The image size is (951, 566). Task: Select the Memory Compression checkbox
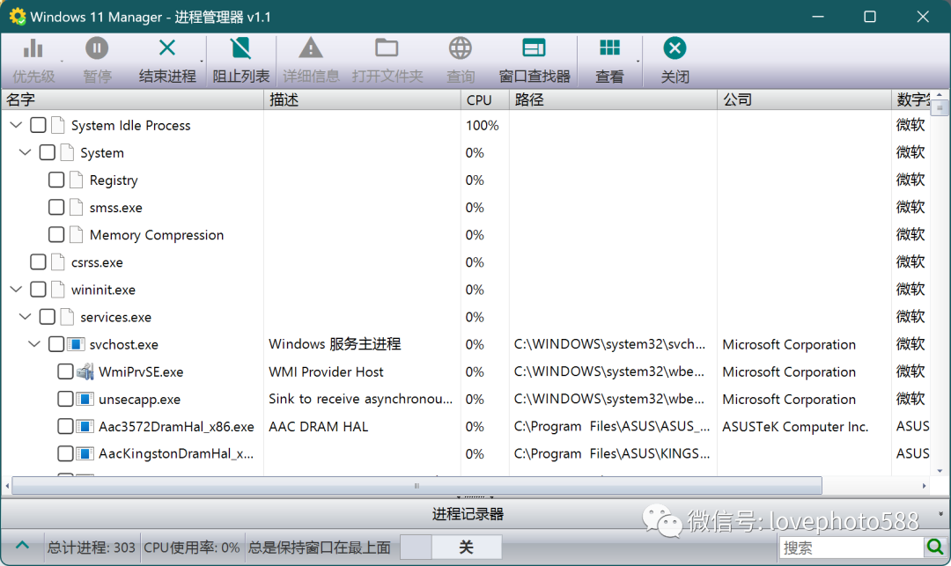tap(56, 234)
